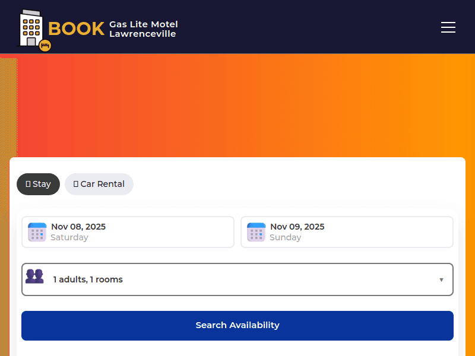Image resolution: width=475 pixels, height=356 pixels.
Task: Click the yellow BOOK logo text
Action: [x=76, y=28]
